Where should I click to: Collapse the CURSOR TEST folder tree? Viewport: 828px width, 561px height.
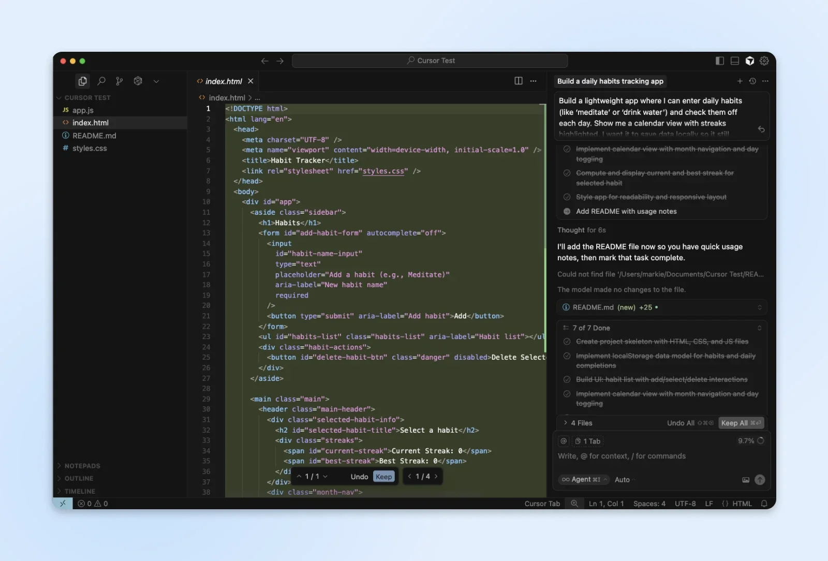tap(60, 97)
